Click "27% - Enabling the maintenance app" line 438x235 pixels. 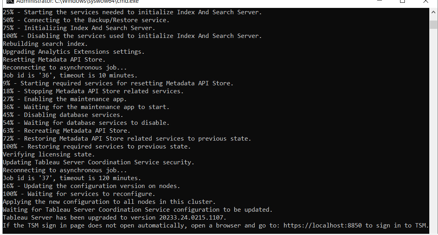click(x=65, y=99)
